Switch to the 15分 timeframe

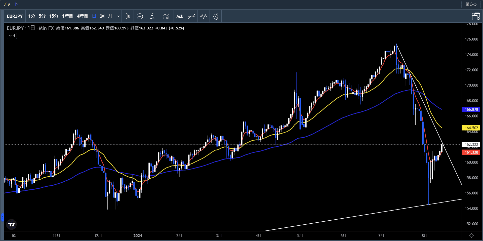[54, 16]
